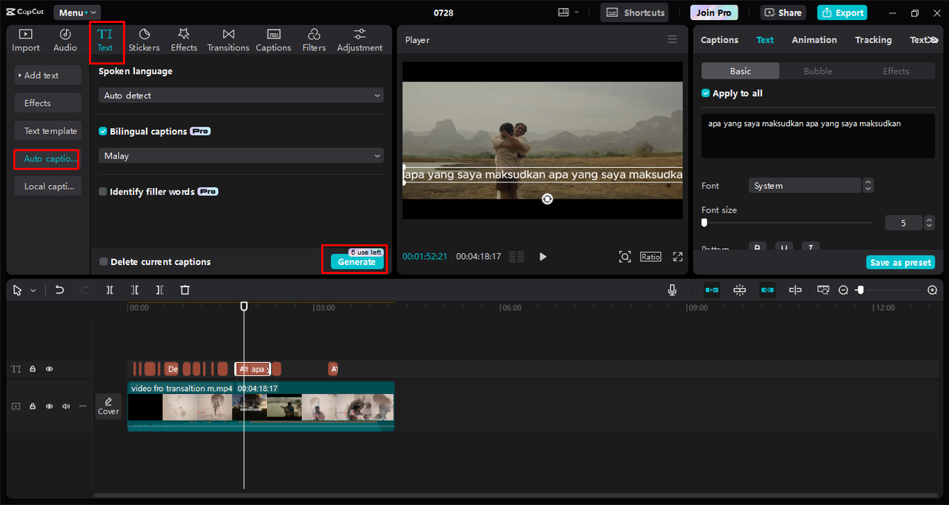Open the Captions panel in top toolbar
The height and width of the screenshot is (505, 949).
click(274, 40)
